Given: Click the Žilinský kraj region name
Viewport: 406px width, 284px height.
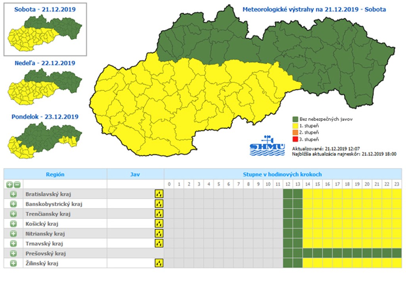Looking at the screenshot, I should (x=42, y=263).
